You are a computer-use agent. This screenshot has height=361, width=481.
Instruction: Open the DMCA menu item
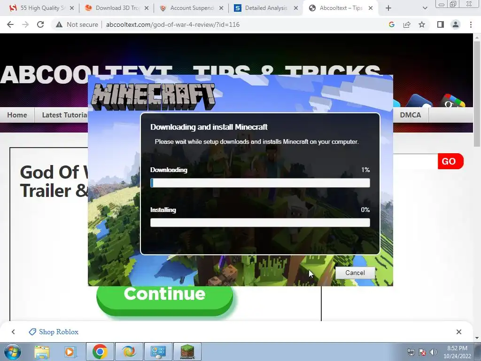[410, 115]
